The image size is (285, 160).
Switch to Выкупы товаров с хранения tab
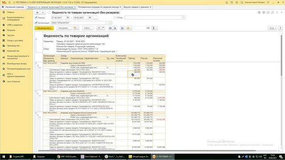tap(136, 7)
